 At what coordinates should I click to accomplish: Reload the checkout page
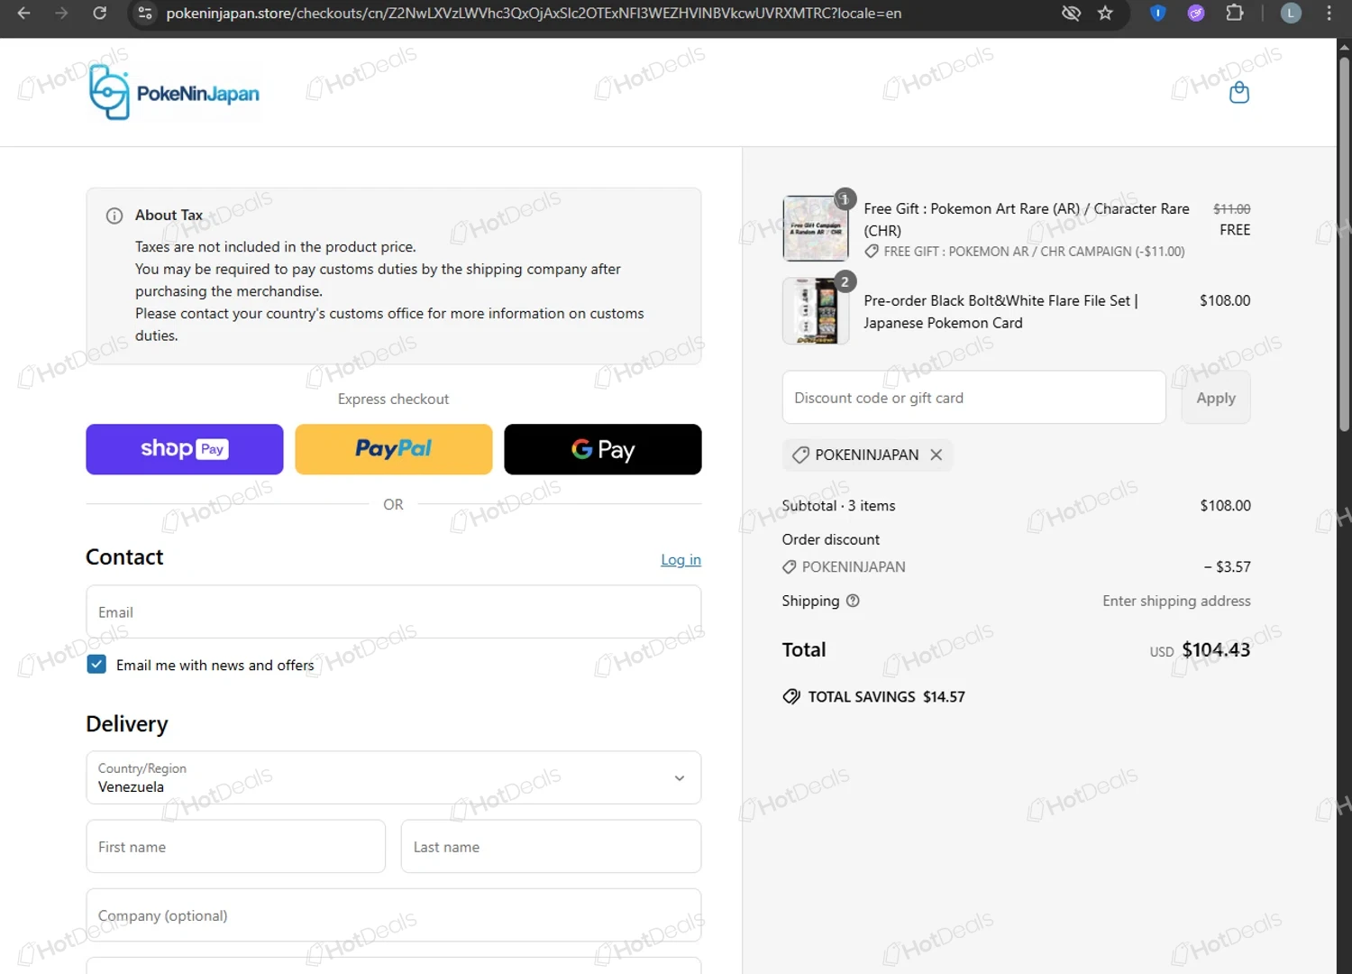pyautogui.click(x=100, y=14)
